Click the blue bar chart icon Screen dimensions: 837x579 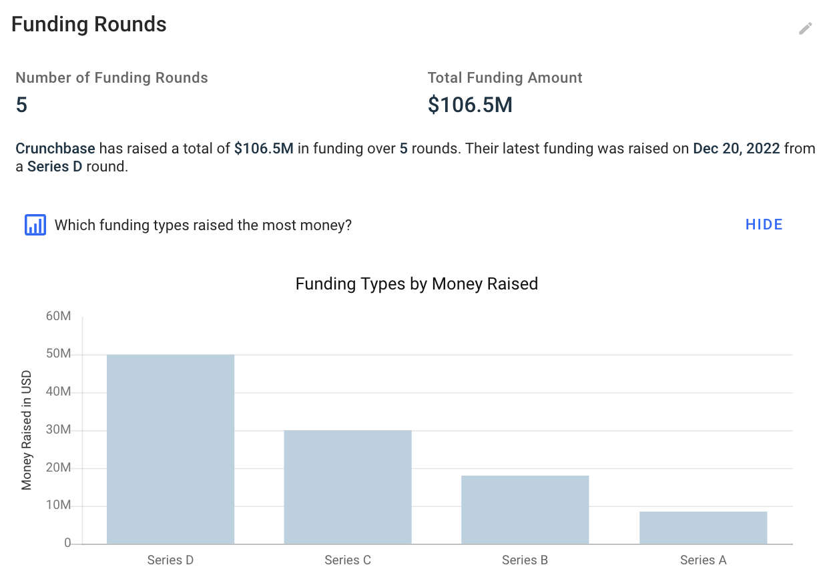35,225
